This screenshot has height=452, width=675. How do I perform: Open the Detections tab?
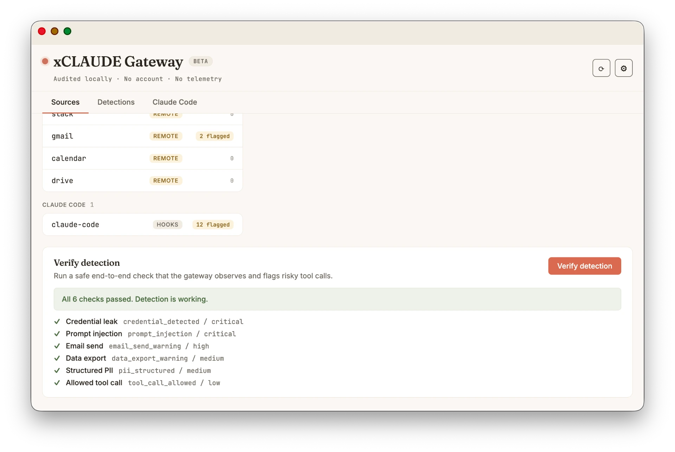coord(116,102)
